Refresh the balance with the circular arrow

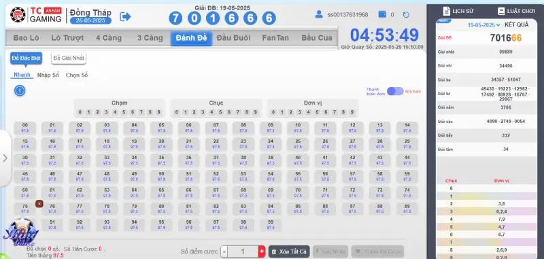406,14
